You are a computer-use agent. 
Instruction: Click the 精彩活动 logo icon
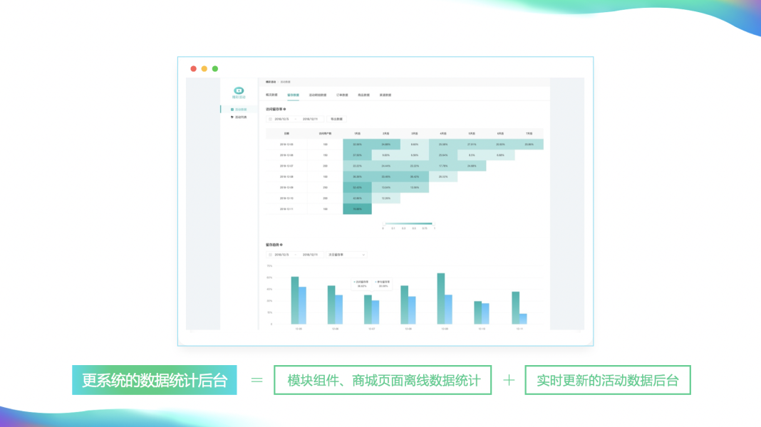tap(239, 91)
